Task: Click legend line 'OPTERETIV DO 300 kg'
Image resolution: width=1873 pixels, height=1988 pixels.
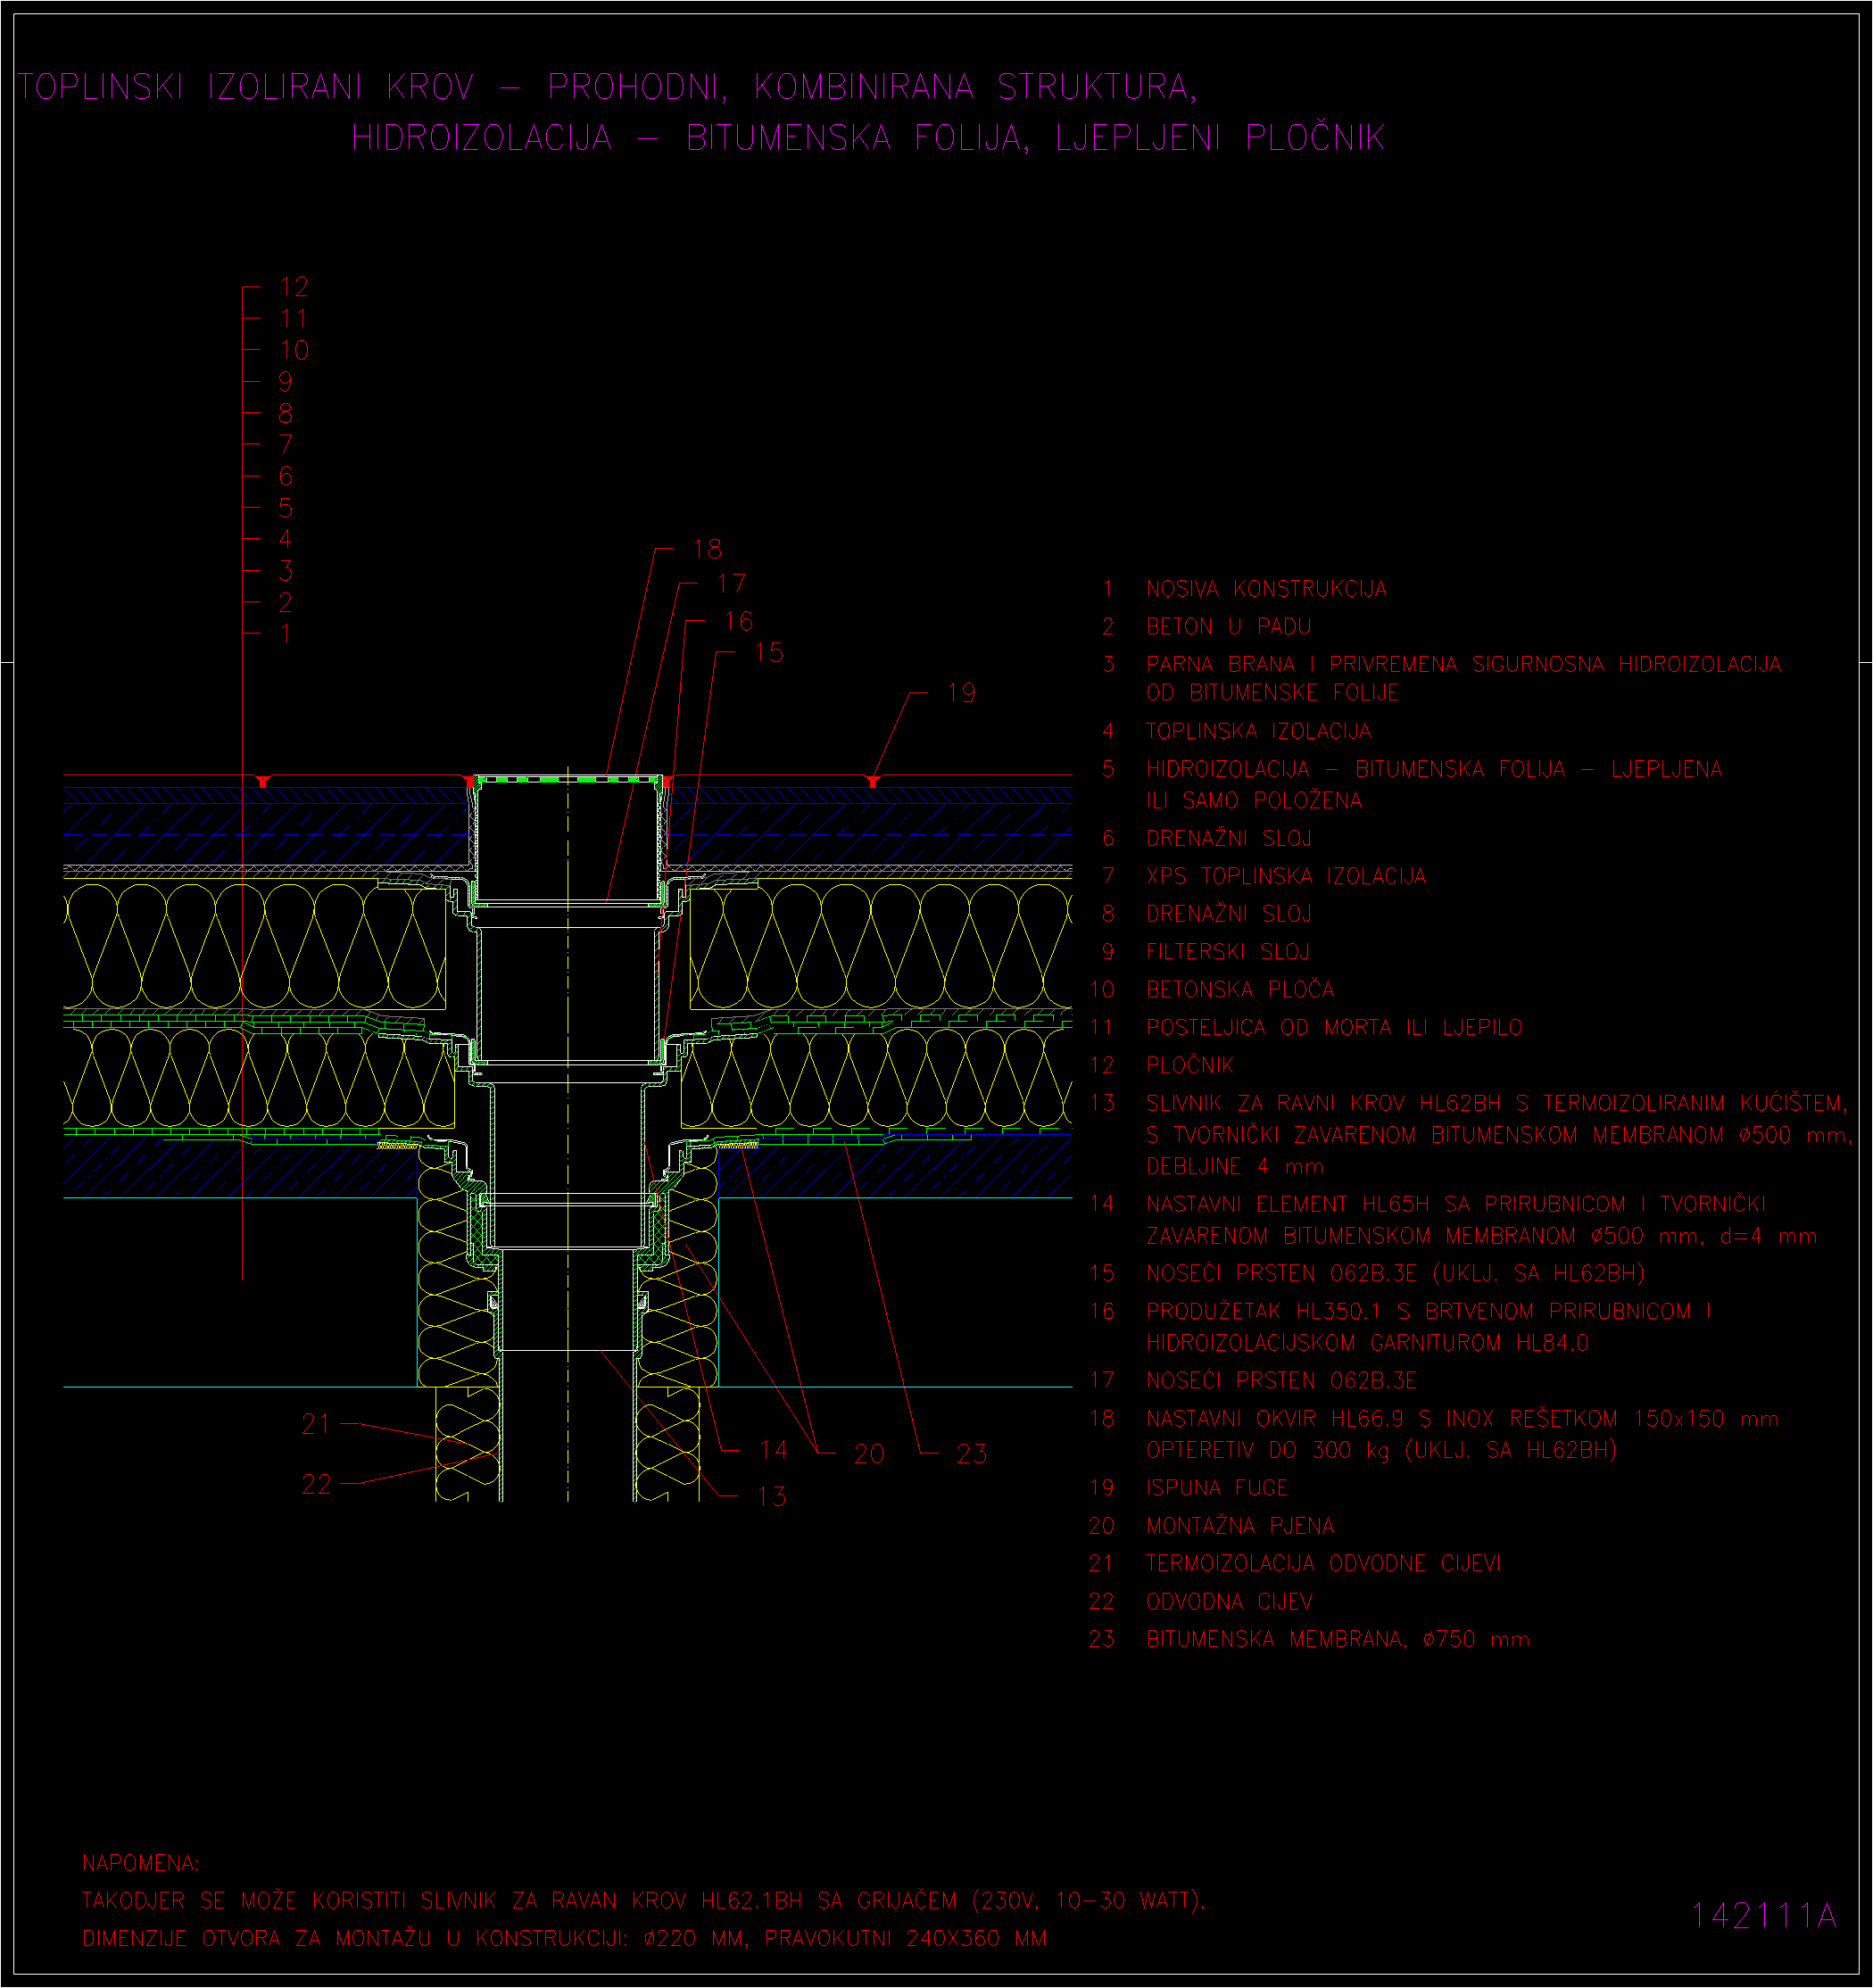Action: [1267, 1450]
